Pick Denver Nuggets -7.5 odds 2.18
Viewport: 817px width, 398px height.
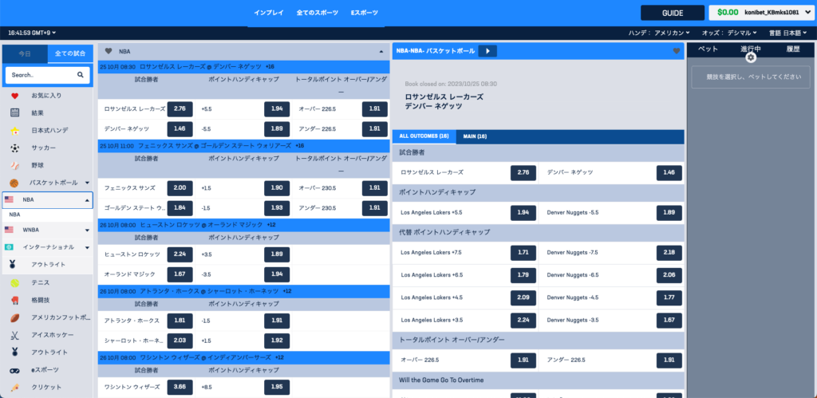point(669,253)
